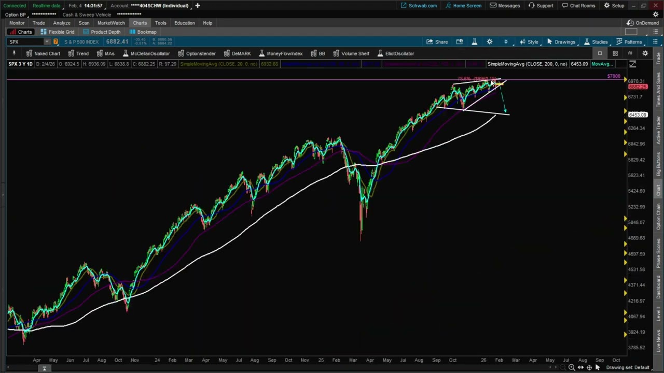The height and width of the screenshot is (373, 664).
Task: Open the Monitor tab
Action: (17, 23)
